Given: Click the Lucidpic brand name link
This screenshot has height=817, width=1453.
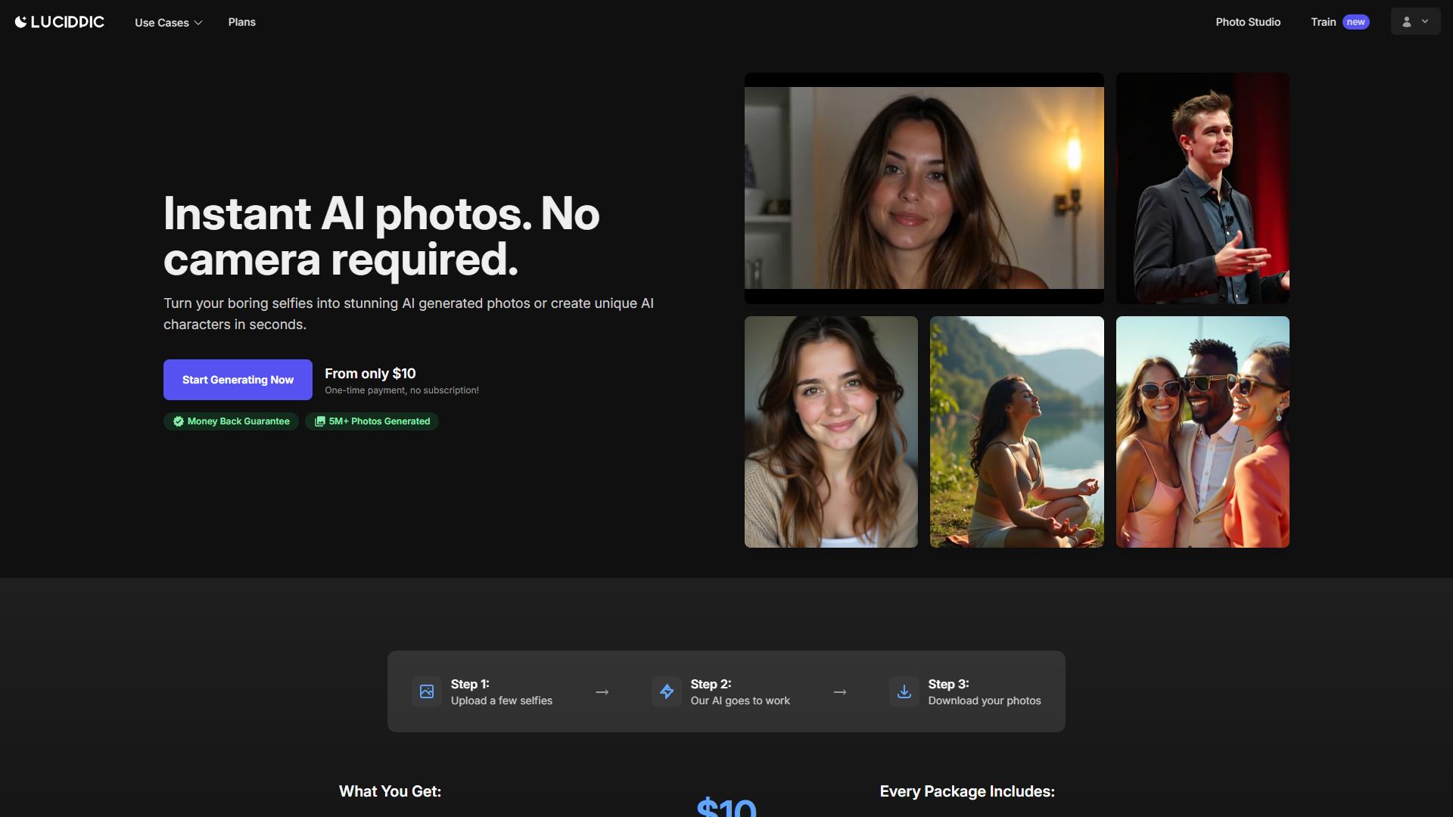Looking at the screenshot, I should tap(67, 22).
